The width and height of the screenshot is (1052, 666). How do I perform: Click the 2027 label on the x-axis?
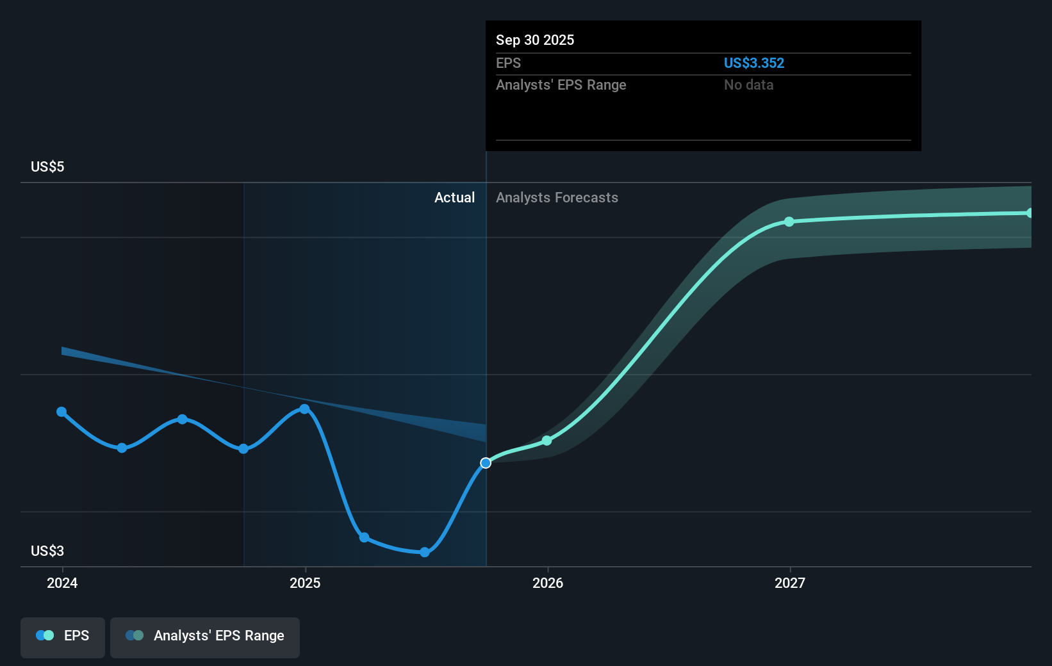point(789,583)
